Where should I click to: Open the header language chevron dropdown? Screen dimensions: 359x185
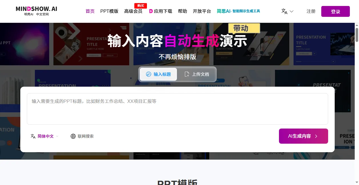point(292,11)
